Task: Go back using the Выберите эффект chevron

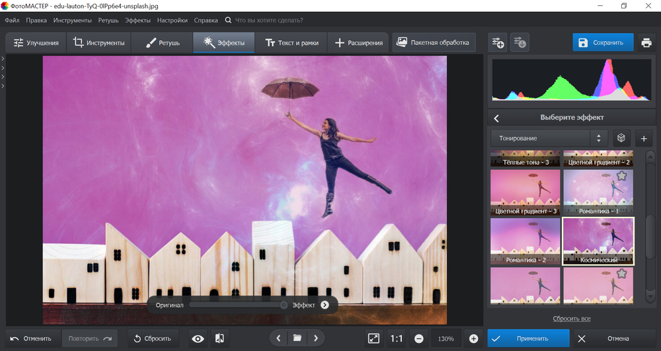Action: point(496,118)
